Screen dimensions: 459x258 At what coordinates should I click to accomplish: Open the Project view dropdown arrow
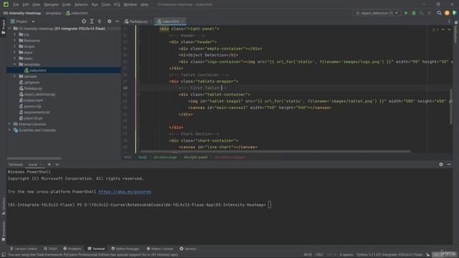click(x=33, y=21)
